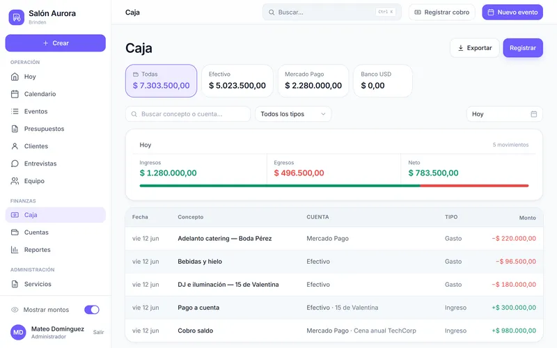
Task: Click the Ingresos total $ 1.280.000,00
Action: (168, 173)
